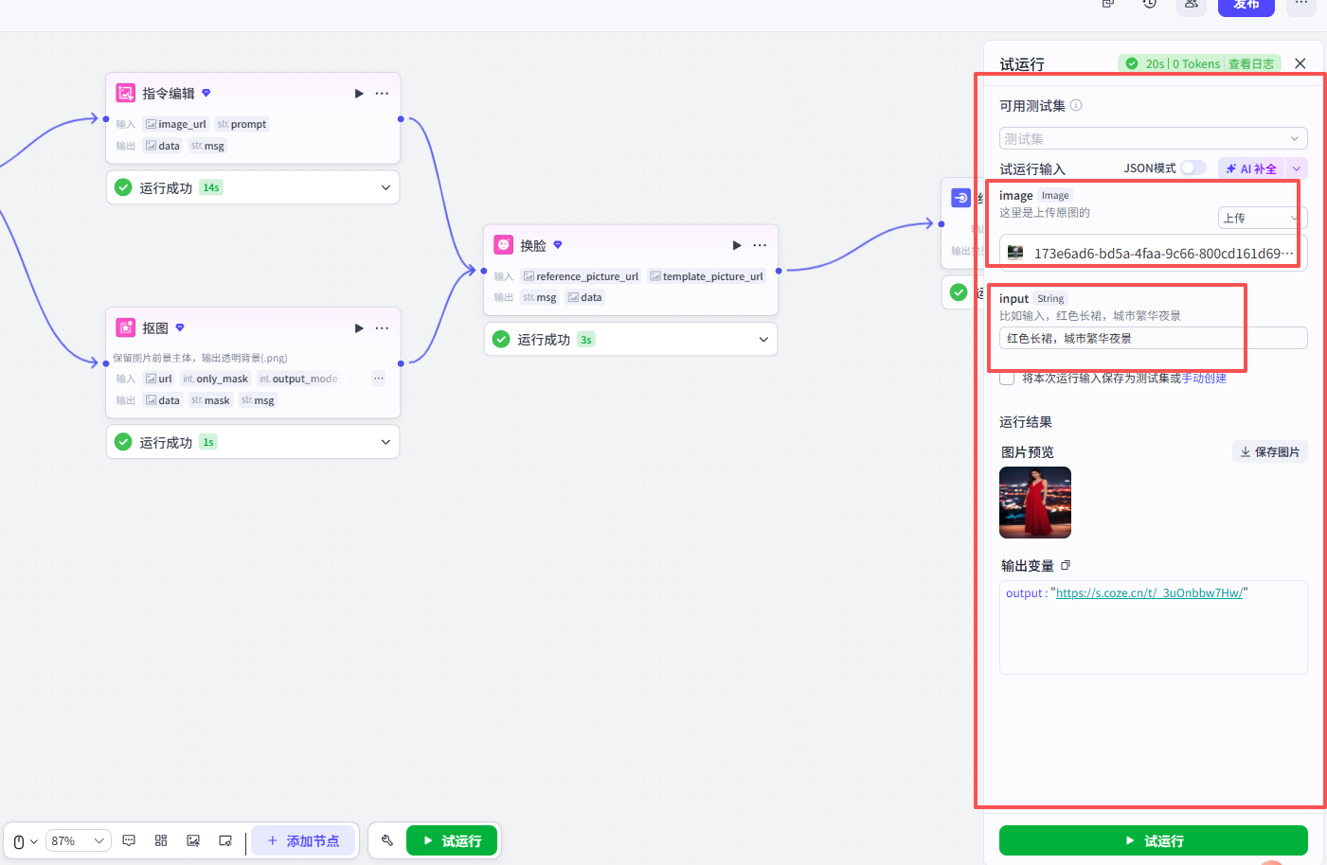Click the 添加节点 button

303,840
